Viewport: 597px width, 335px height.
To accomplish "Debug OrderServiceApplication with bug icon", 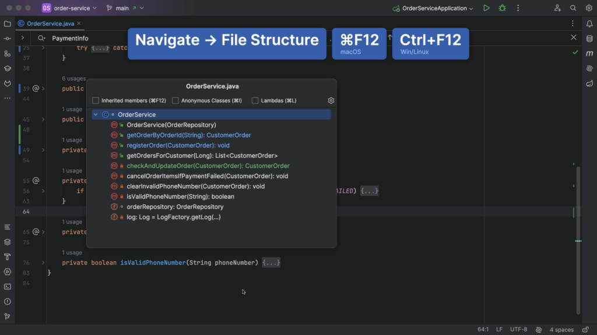I will pyautogui.click(x=502, y=8).
